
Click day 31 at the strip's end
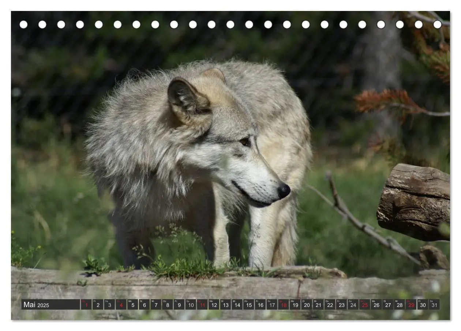click(434, 305)
